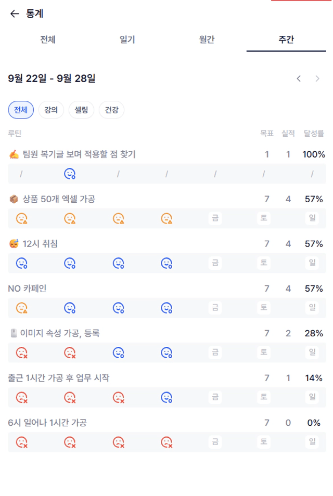Click the blue smiley under 출근 1시간 가공
This screenshot has height=496, width=333.
166,398
